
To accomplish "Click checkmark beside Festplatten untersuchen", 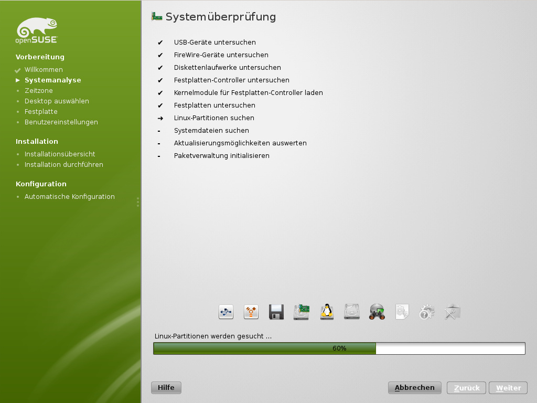I will [160, 105].
